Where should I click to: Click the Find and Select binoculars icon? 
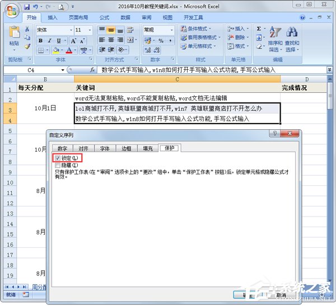pyautogui.click(x=292, y=38)
